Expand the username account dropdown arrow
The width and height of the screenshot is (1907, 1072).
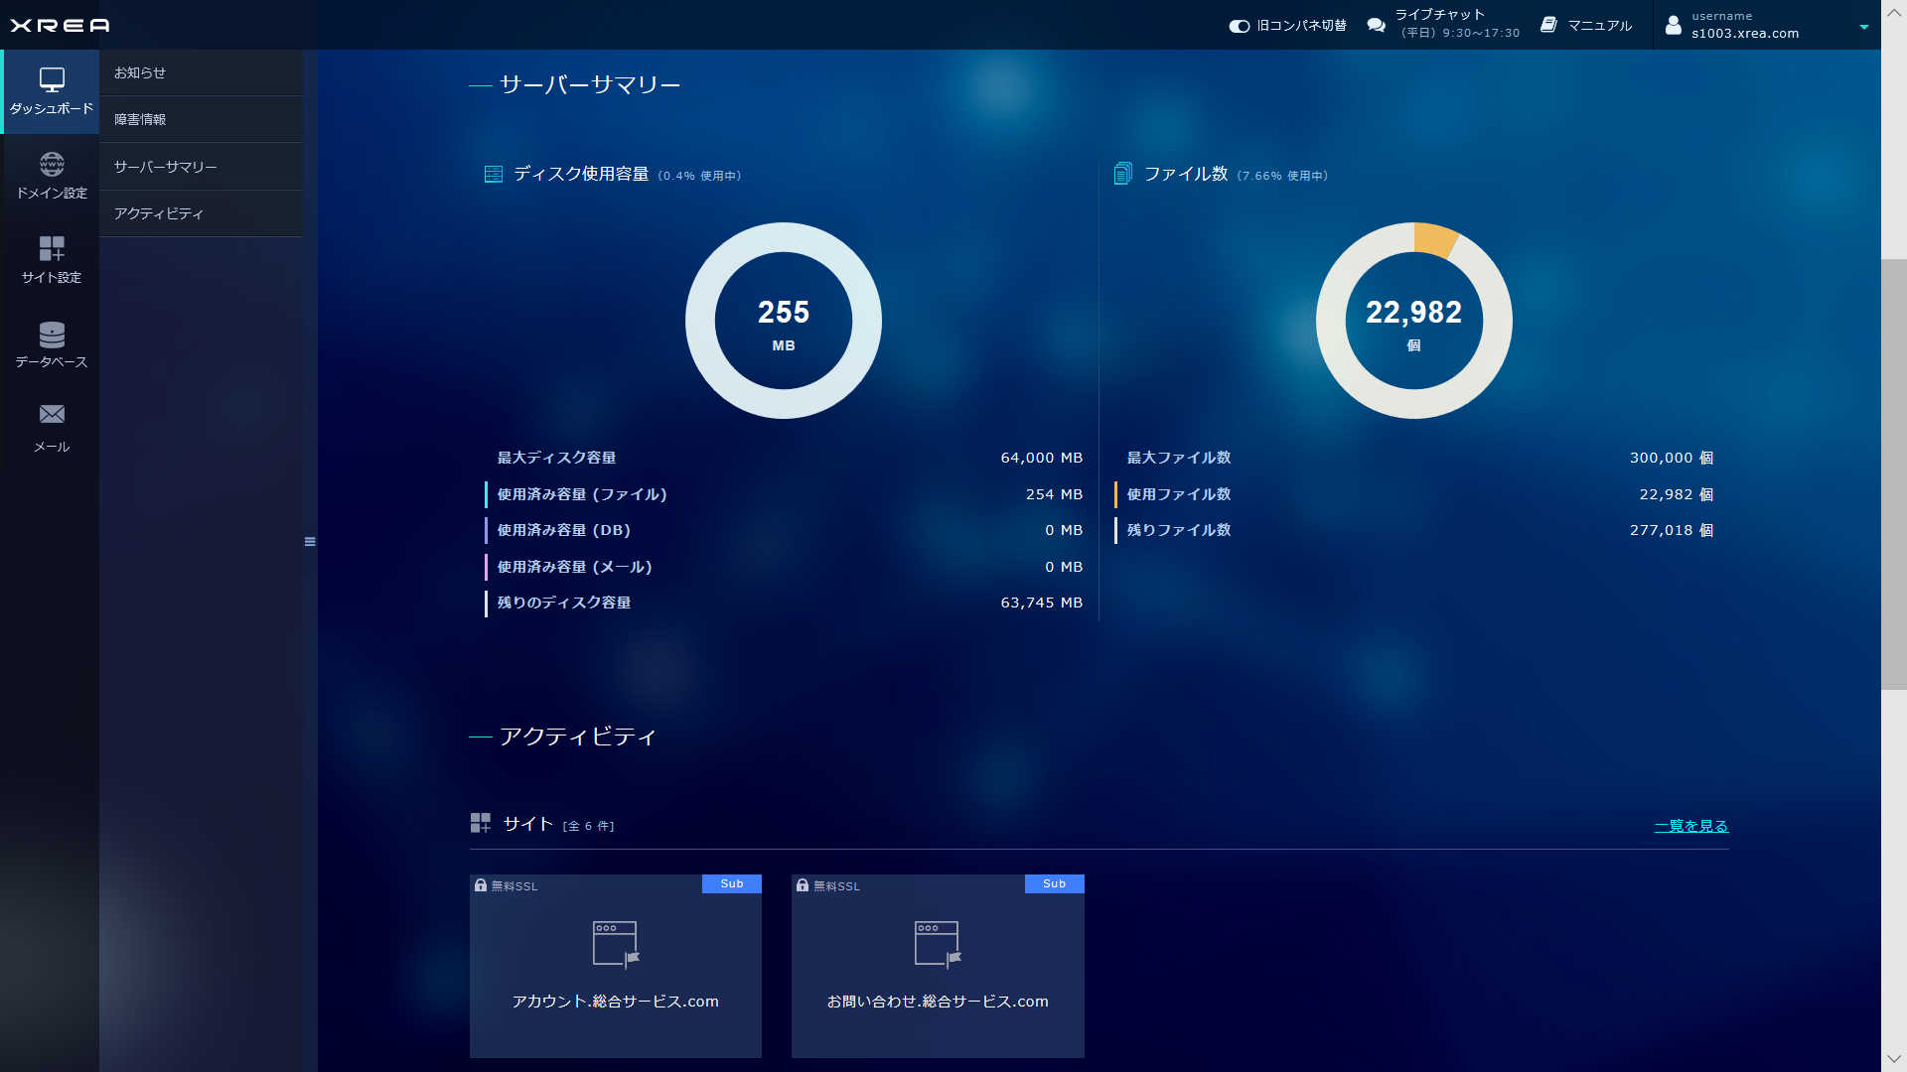pyautogui.click(x=1863, y=27)
